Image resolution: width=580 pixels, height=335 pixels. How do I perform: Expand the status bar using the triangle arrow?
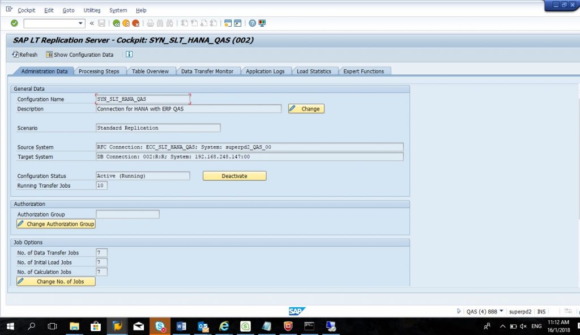point(459,311)
